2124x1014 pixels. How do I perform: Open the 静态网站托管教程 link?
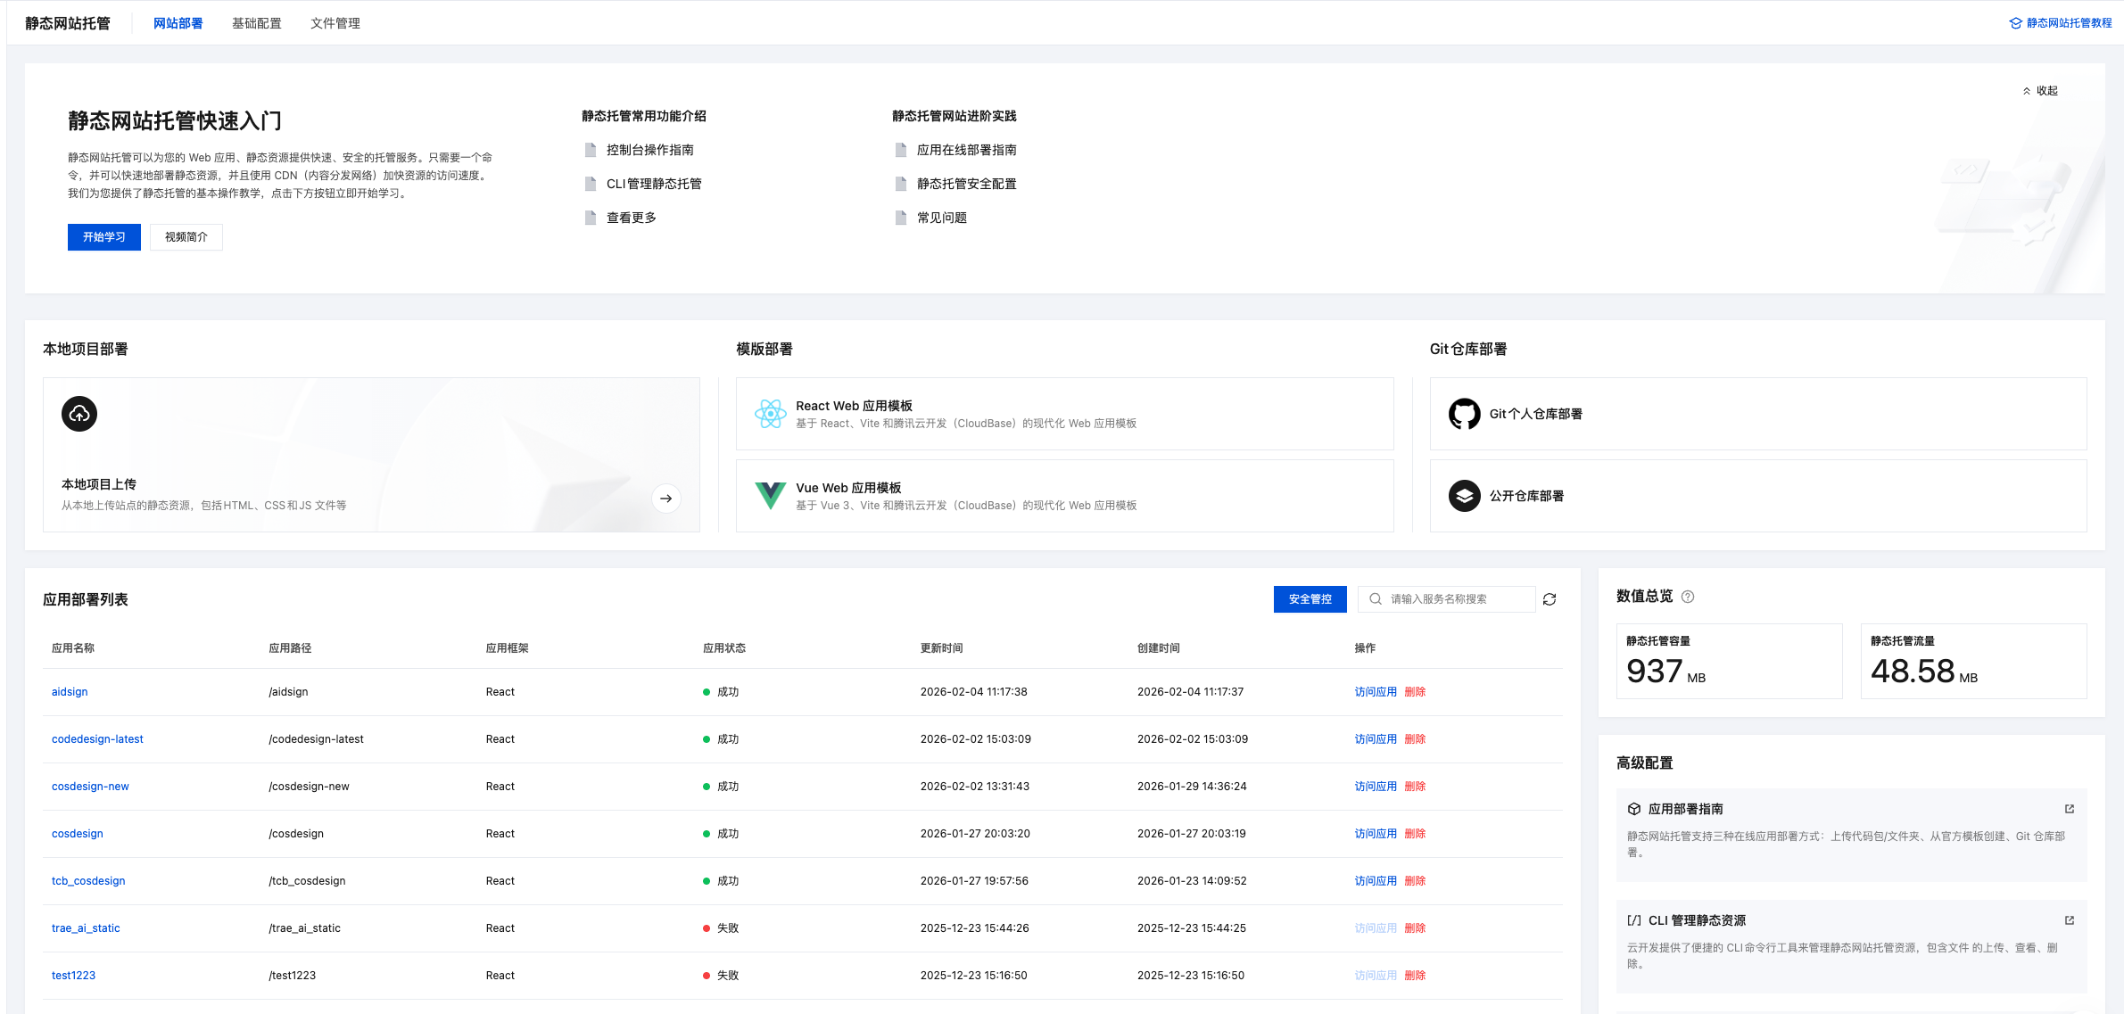pos(2061,23)
